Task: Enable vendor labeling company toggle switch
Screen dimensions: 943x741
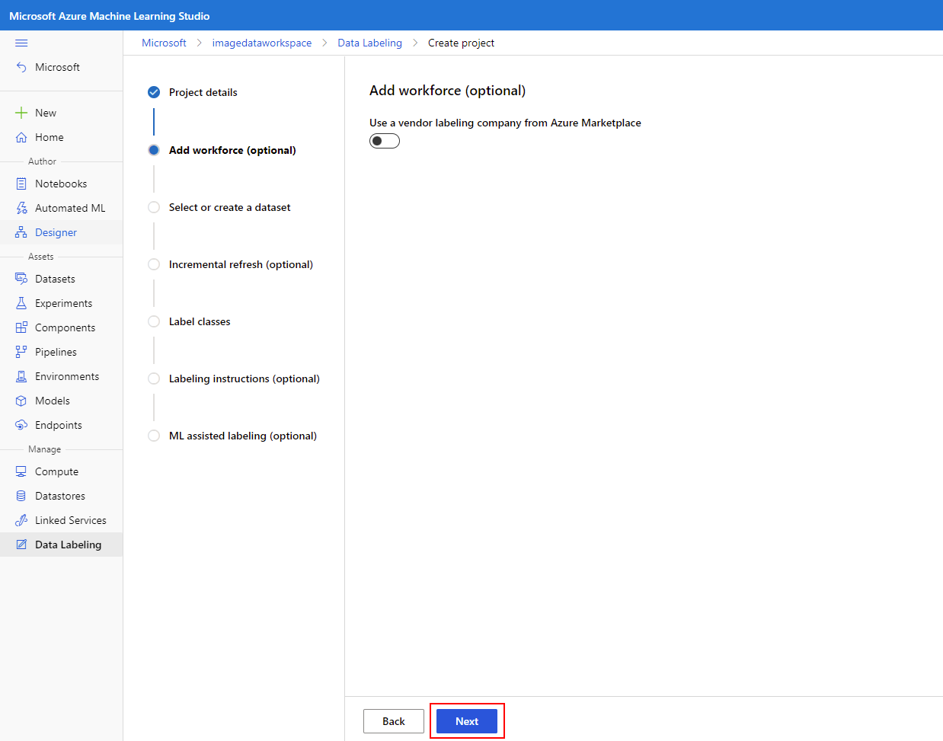Action: (x=385, y=141)
